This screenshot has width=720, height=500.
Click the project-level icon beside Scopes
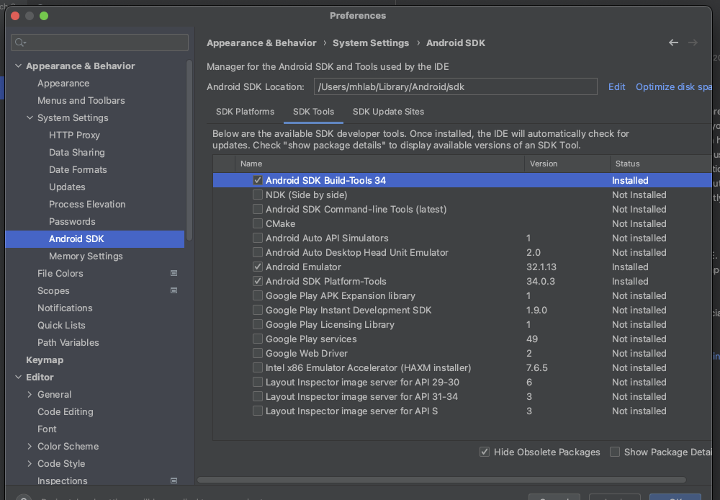coord(174,290)
